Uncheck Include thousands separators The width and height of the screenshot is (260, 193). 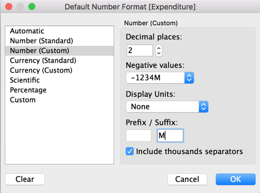point(130,151)
